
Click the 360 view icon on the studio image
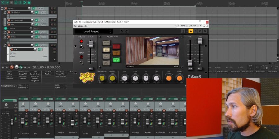tap(176, 40)
